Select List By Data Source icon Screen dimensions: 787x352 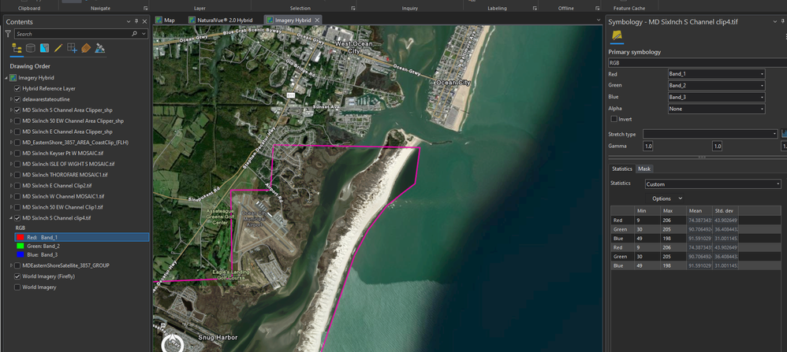pos(31,48)
